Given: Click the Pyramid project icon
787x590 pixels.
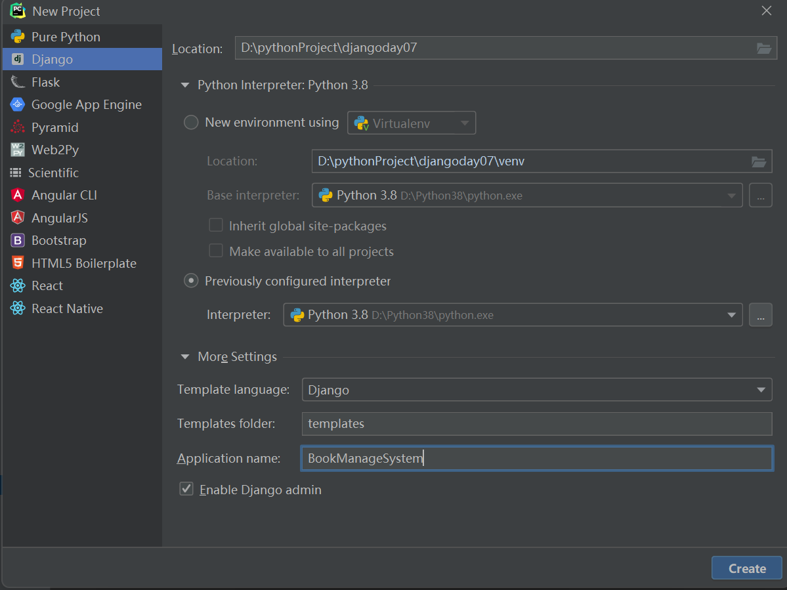Looking at the screenshot, I should 18,127.
